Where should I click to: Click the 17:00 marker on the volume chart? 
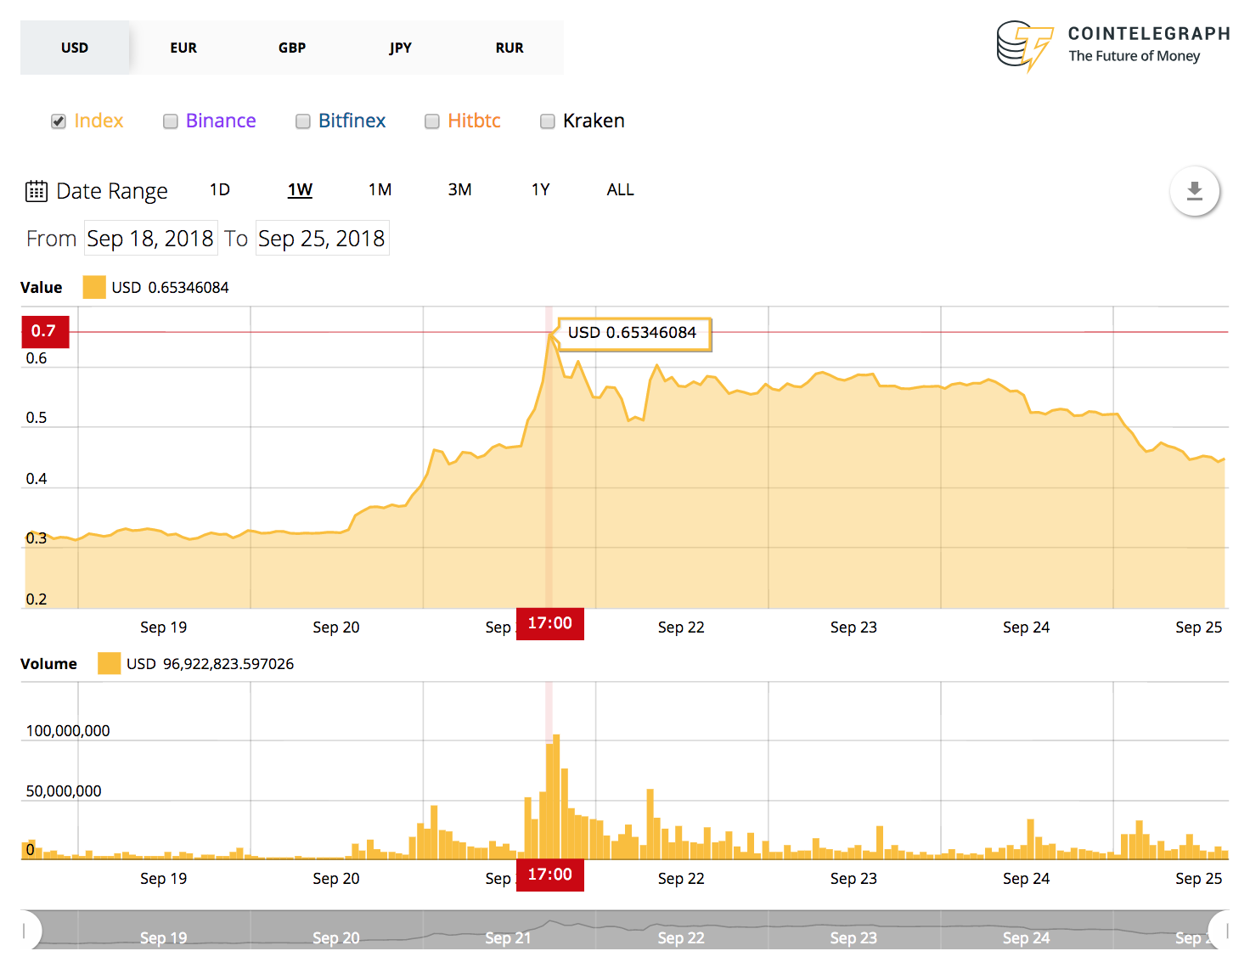tap(550, 875)
